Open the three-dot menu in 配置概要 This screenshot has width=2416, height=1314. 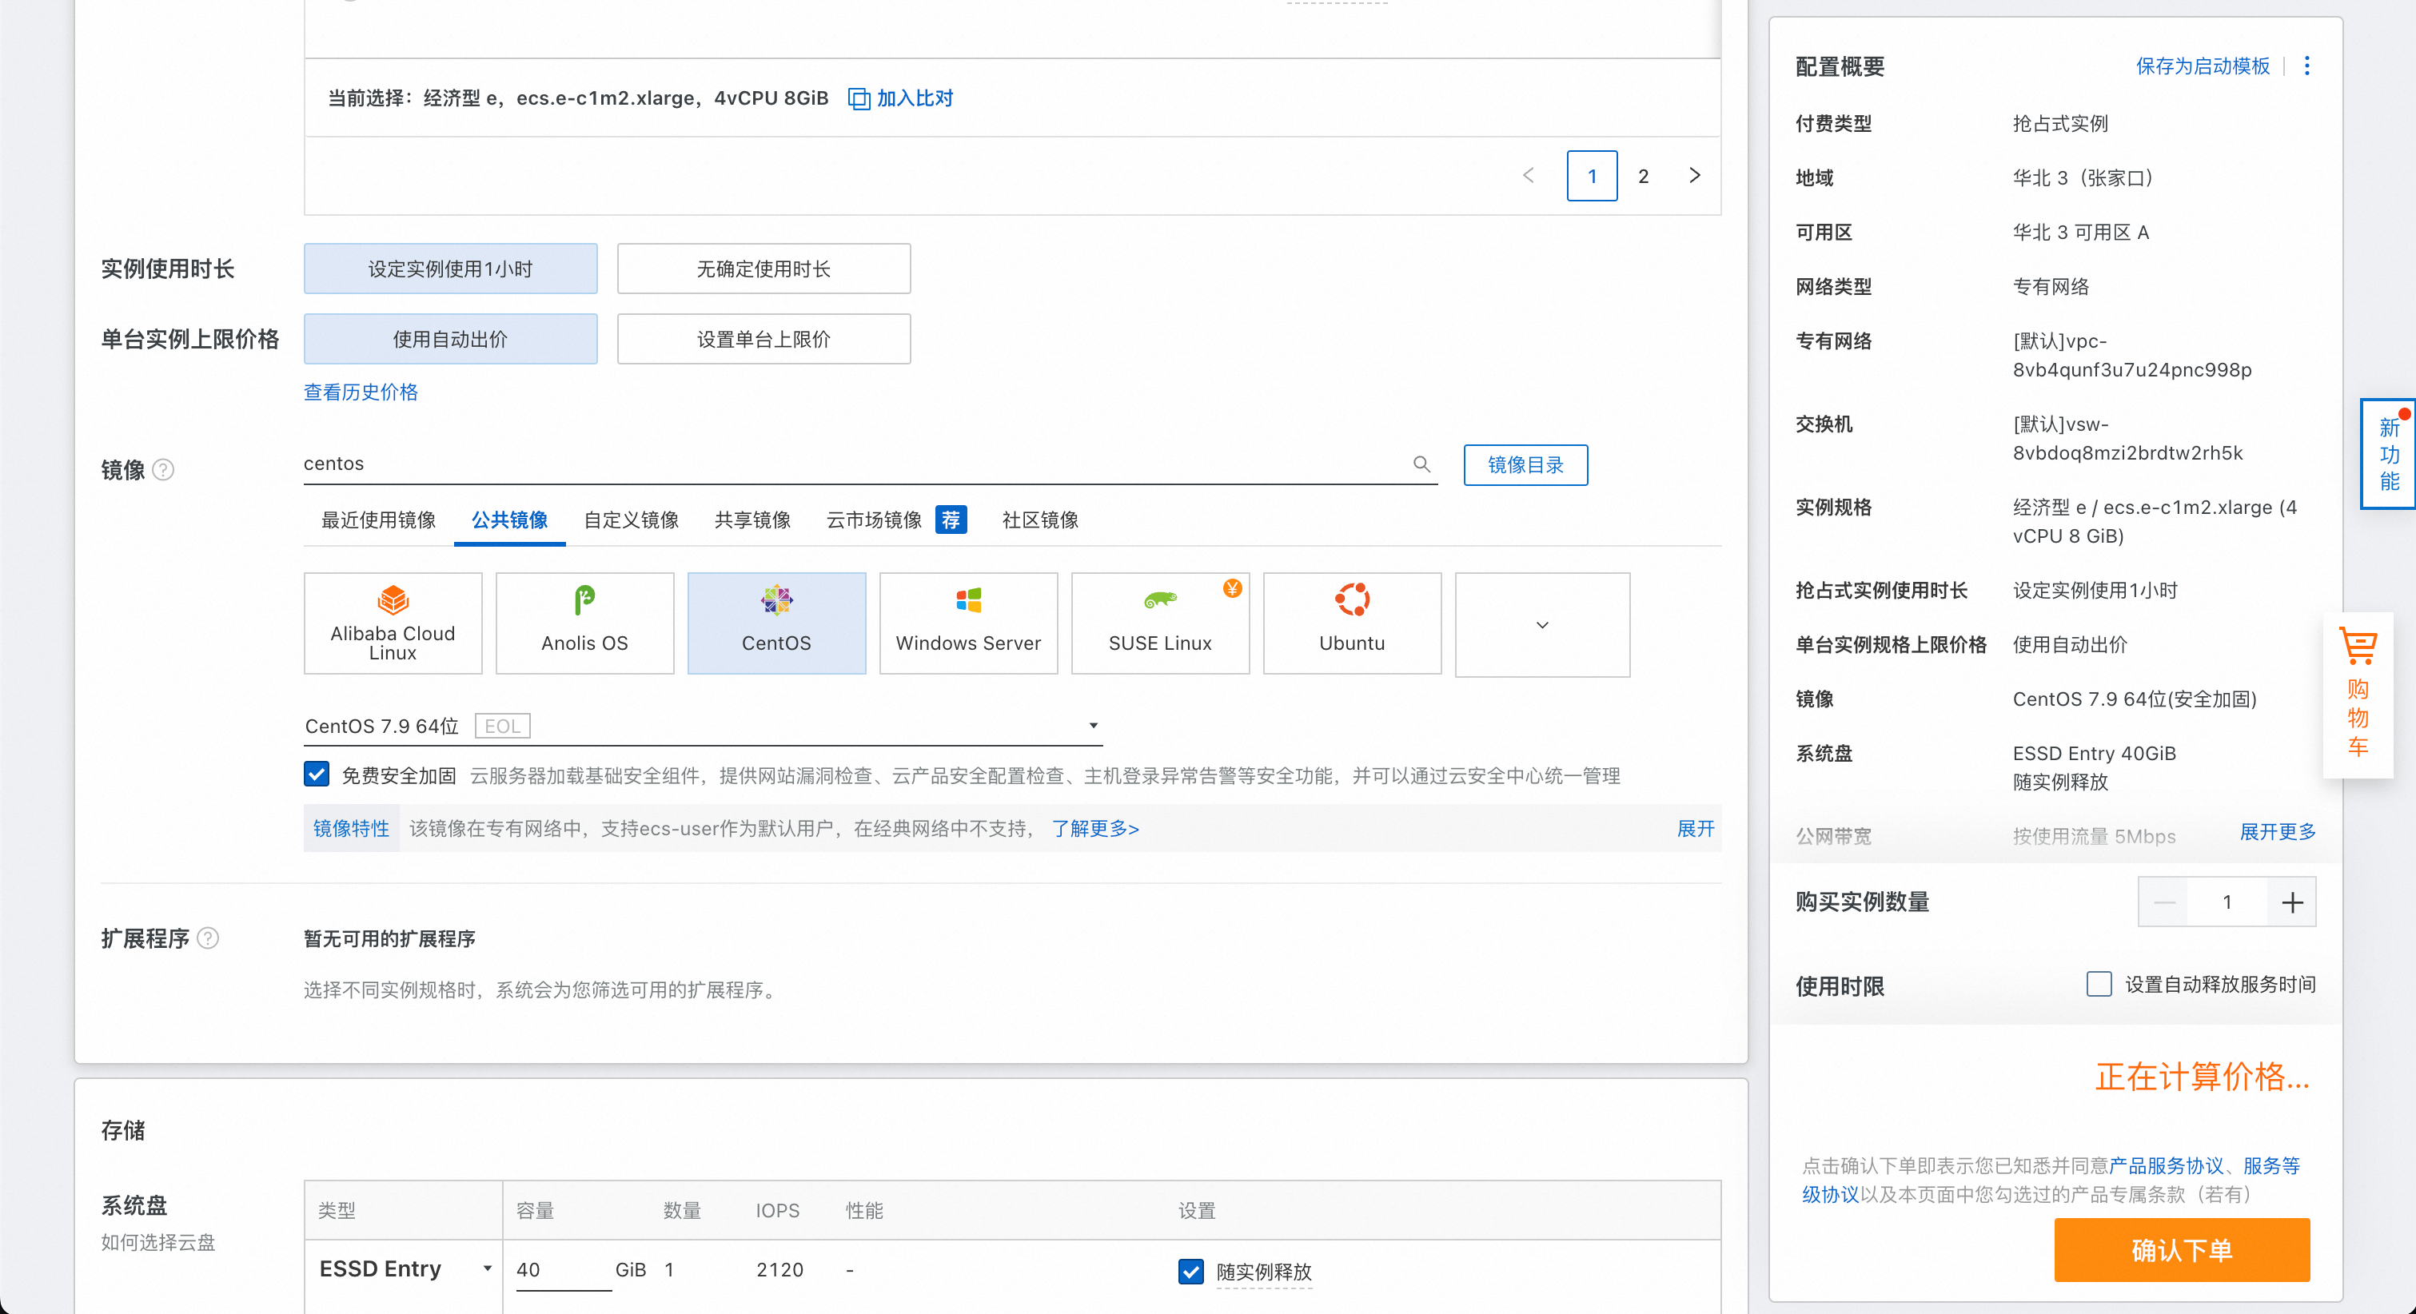[2307, 66]
